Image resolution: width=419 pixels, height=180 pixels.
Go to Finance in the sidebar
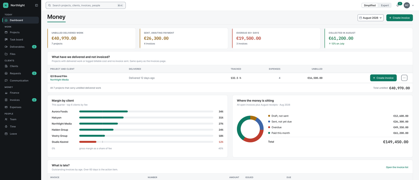click(x=21, y=93)
